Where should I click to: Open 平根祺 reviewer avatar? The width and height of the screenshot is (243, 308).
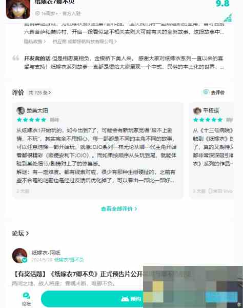[x=197, y=110]
